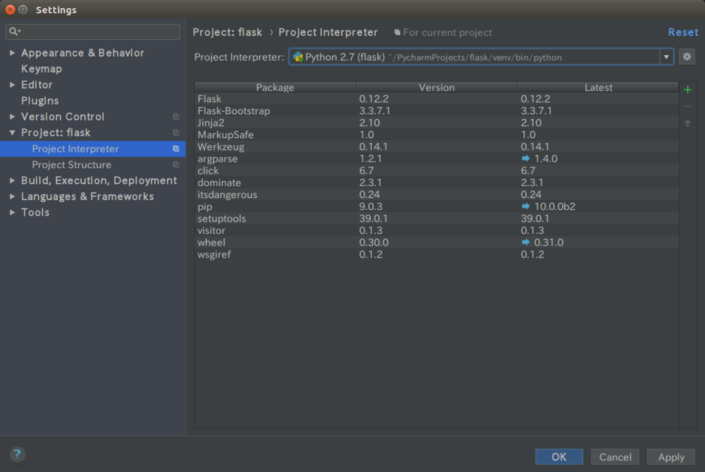Screen dimensions: 705x472
Task: Click in the settings search field
Action: [x=93, y=32]
